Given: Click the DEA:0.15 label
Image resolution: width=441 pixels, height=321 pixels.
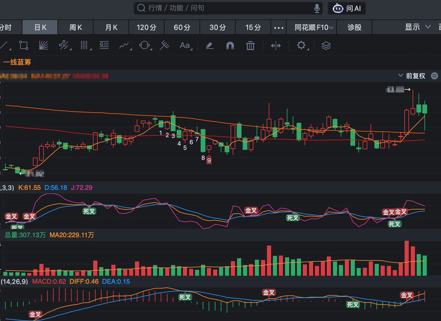Looking at the screenshot, I should tap(115, 281).
